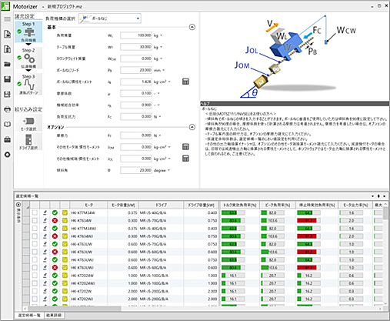Select Step 2 transmission mechanism gears

28,58
